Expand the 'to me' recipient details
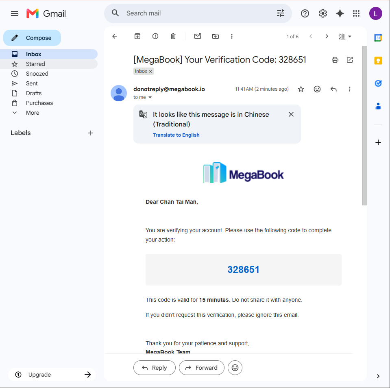Screen dimensions: 390x388 (150, 97)
